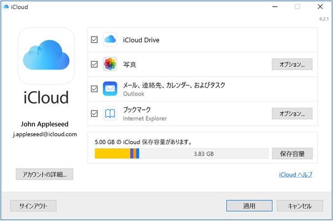This screenshot has width=333, height=221.
Task: Toggle the メール、連絡先、カレンダー checkbox
Action: click(95, 89)
